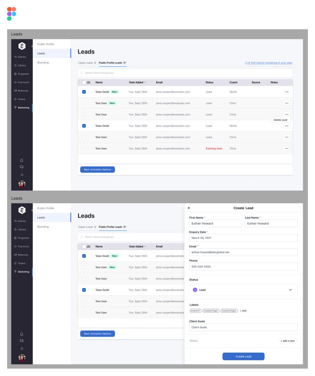Viewport: 315px width, 376px height.
Task: Uncheck the first Talan Geidt row in the bottom frame
Action: 84,256
